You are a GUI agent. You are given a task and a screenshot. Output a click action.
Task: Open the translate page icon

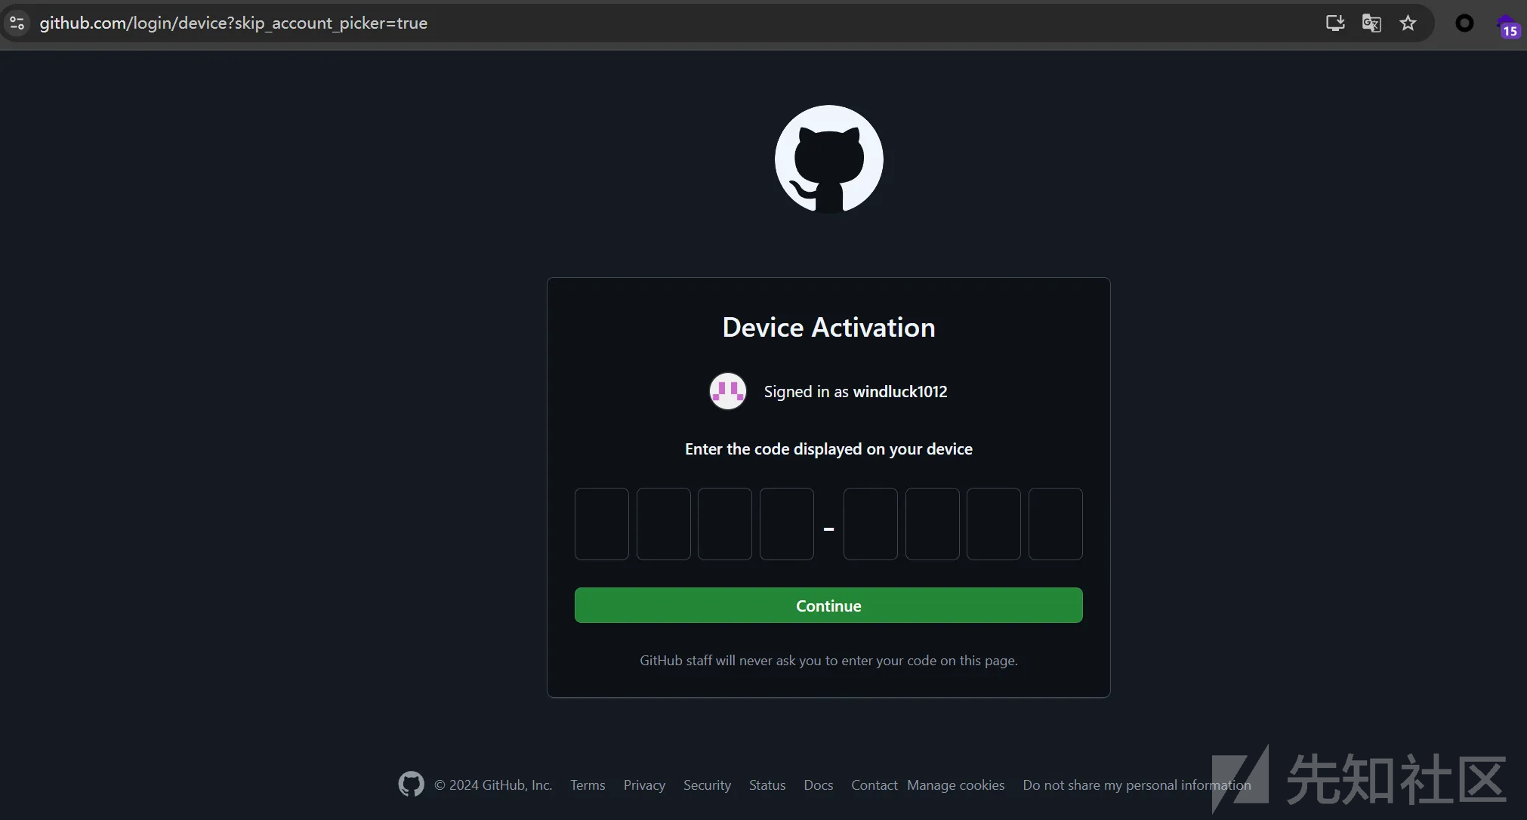tap(1371, 23)
